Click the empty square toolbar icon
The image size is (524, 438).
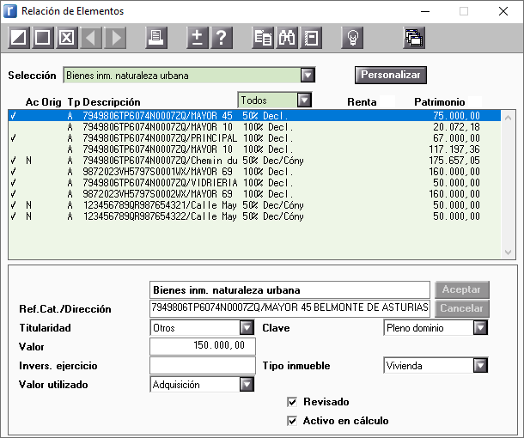[x=43, y=38]
